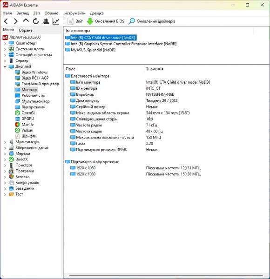Start the Оновлення BIOS green arrow action
Screen dimensions: 270x279
(105, 21)
